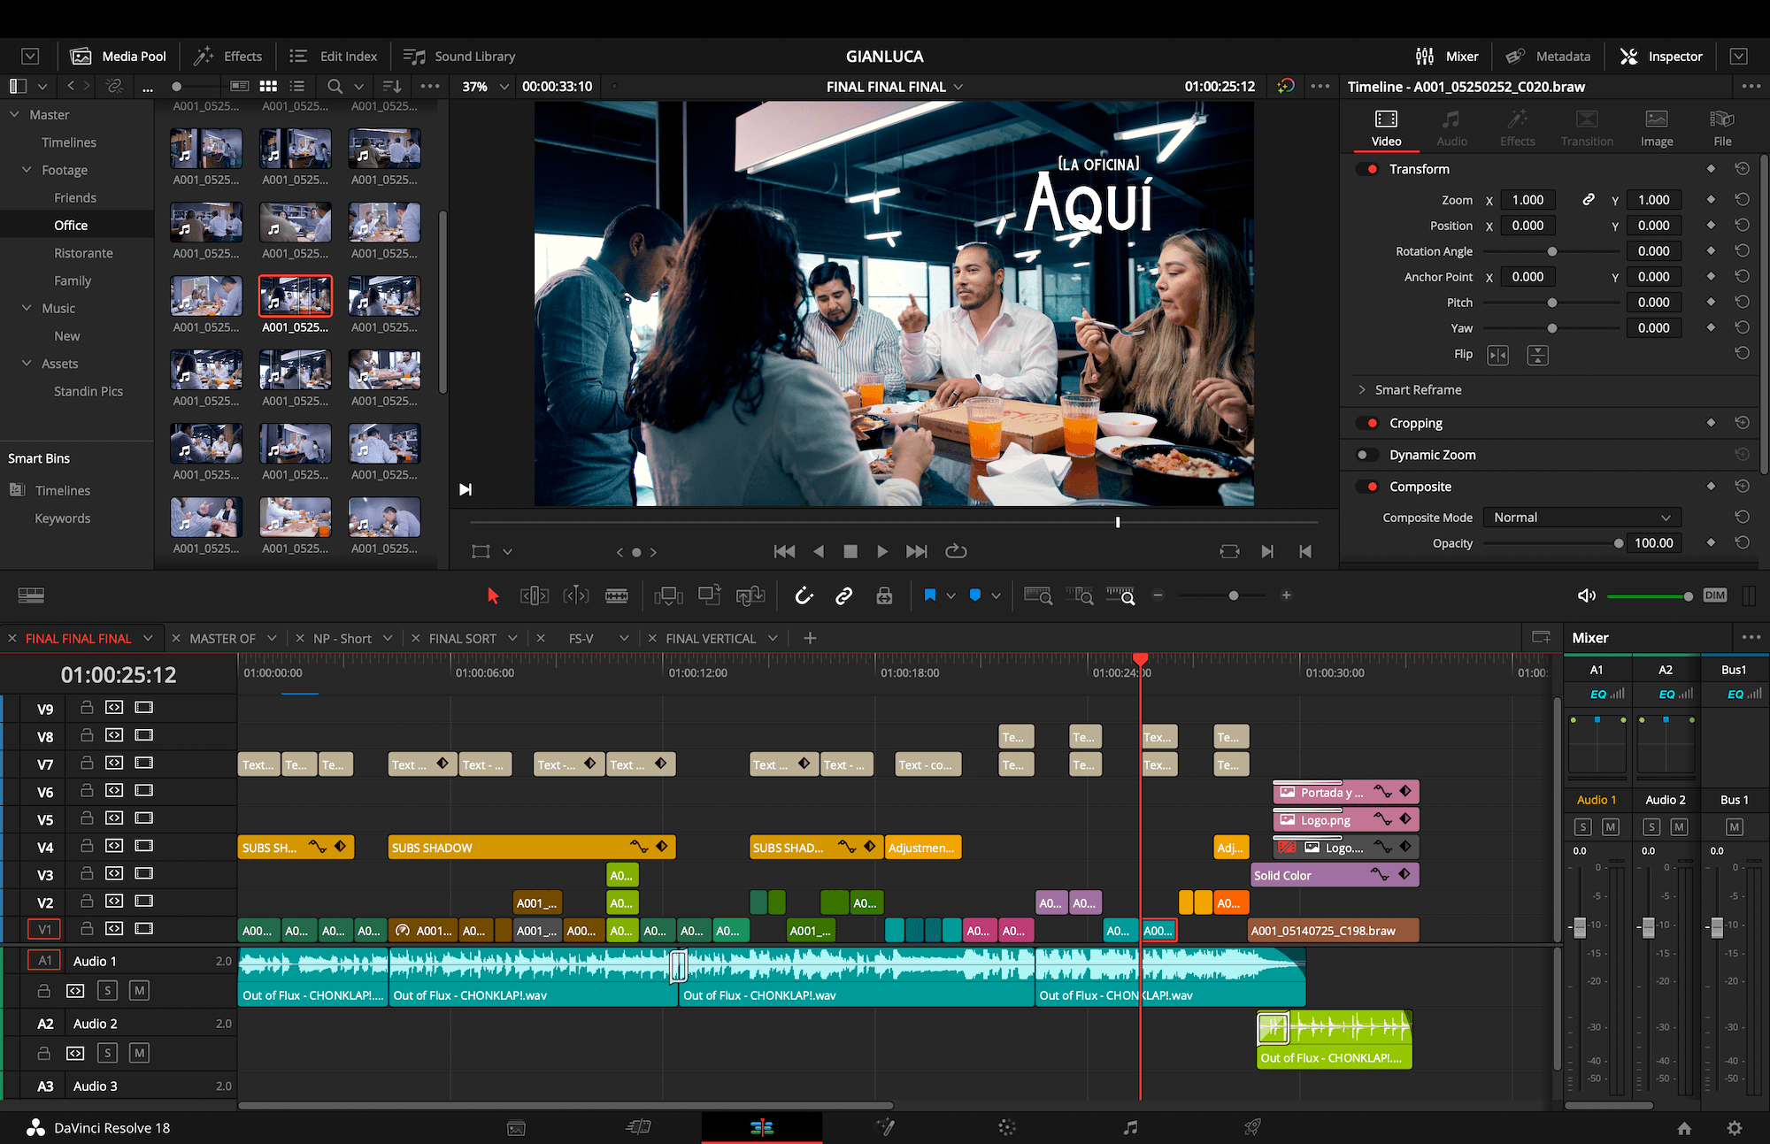Lock the V4 video track
The width and height of the screenshot is (1770, 1144).
pos(87,846)
